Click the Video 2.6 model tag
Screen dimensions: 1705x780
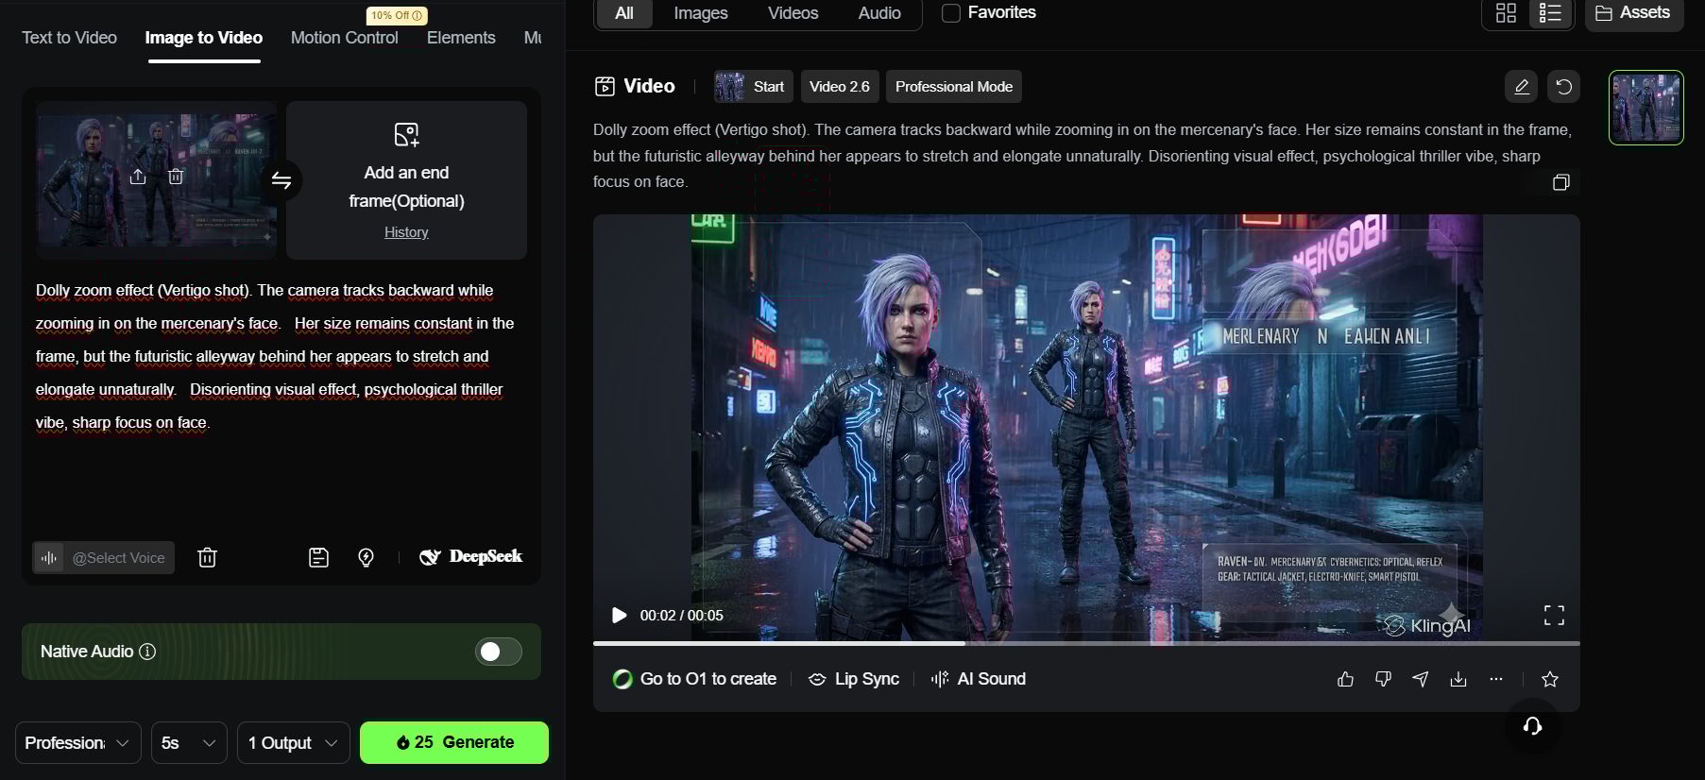point(840,87)
